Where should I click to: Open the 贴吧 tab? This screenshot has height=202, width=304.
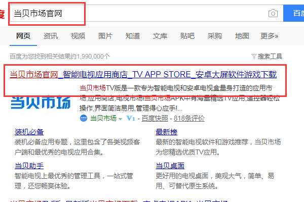coord(187,36)
